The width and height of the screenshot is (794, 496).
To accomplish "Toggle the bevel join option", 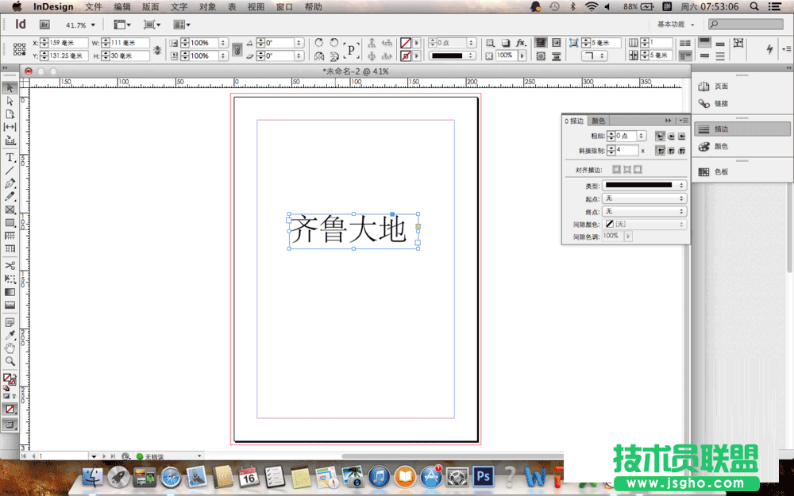I will click(680, 151).
